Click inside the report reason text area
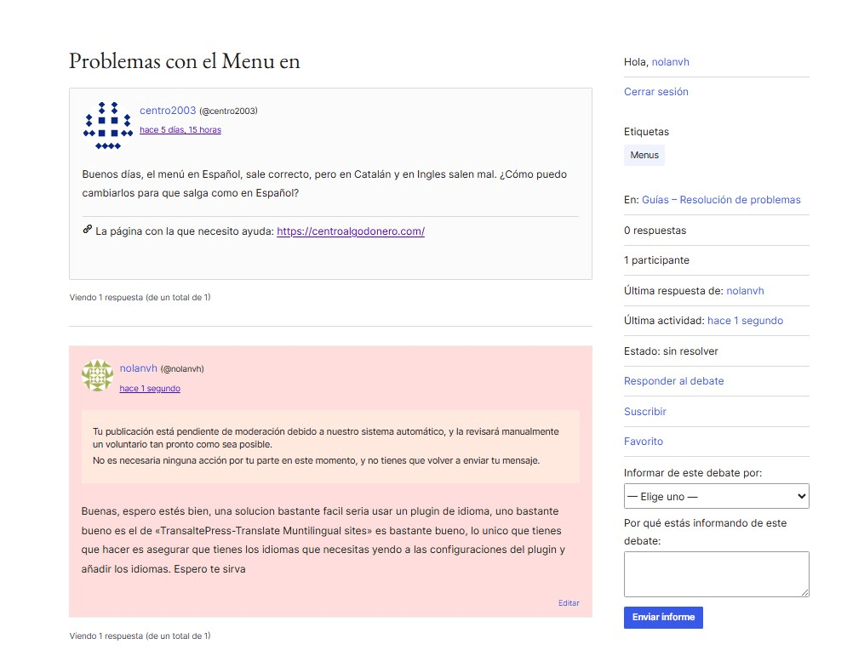 716,573
